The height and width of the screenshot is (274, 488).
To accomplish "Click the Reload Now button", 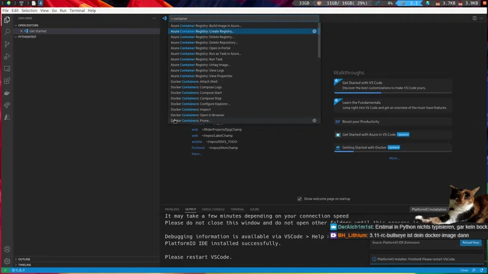I will click(x=470, y=242).
